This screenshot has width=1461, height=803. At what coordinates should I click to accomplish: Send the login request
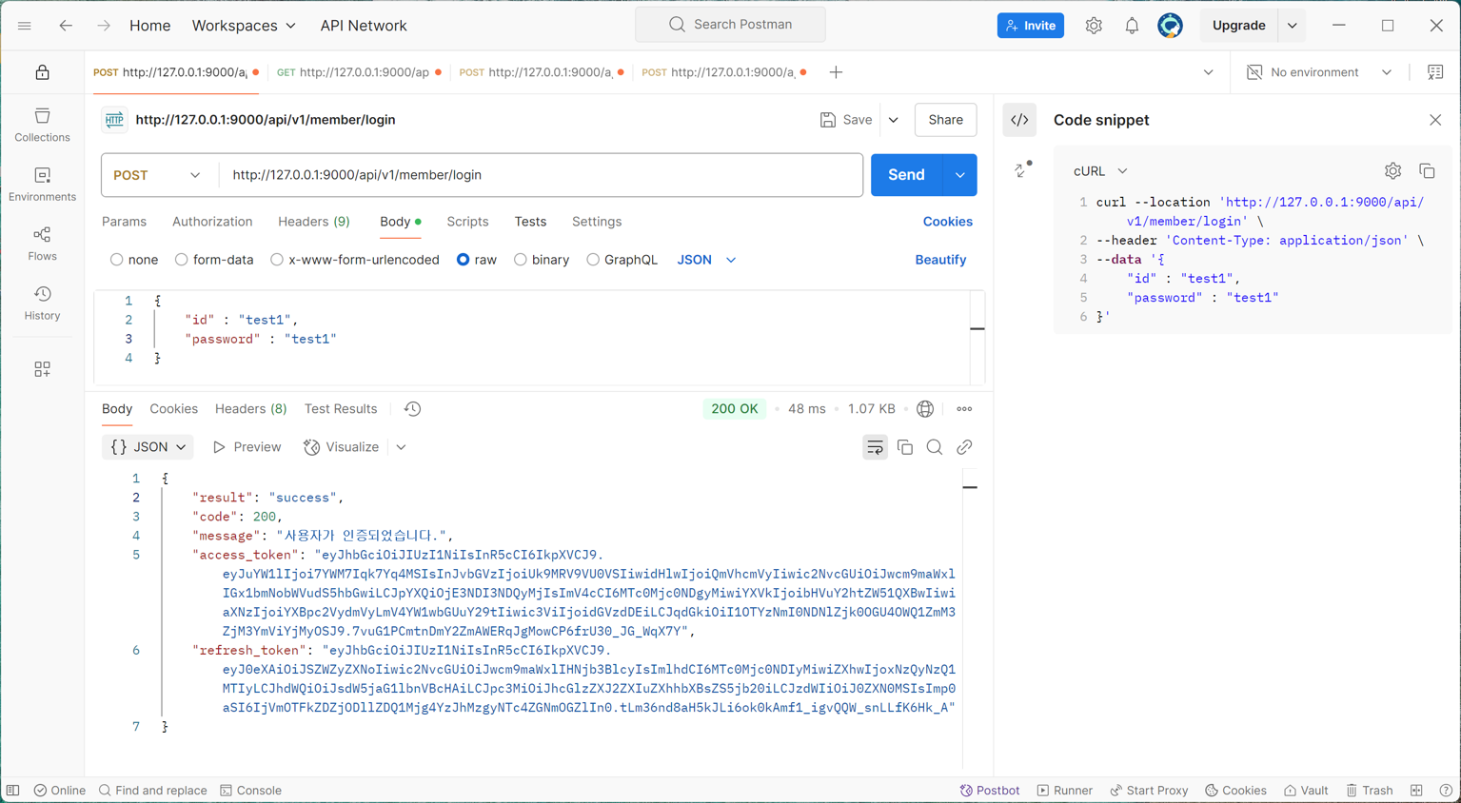pyautogui.click(x=906, y=175)
